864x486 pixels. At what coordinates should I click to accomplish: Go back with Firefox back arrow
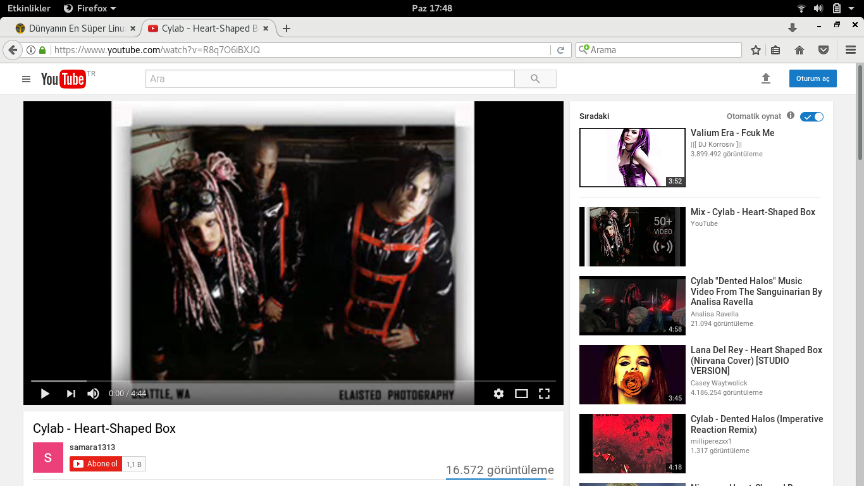13,50
